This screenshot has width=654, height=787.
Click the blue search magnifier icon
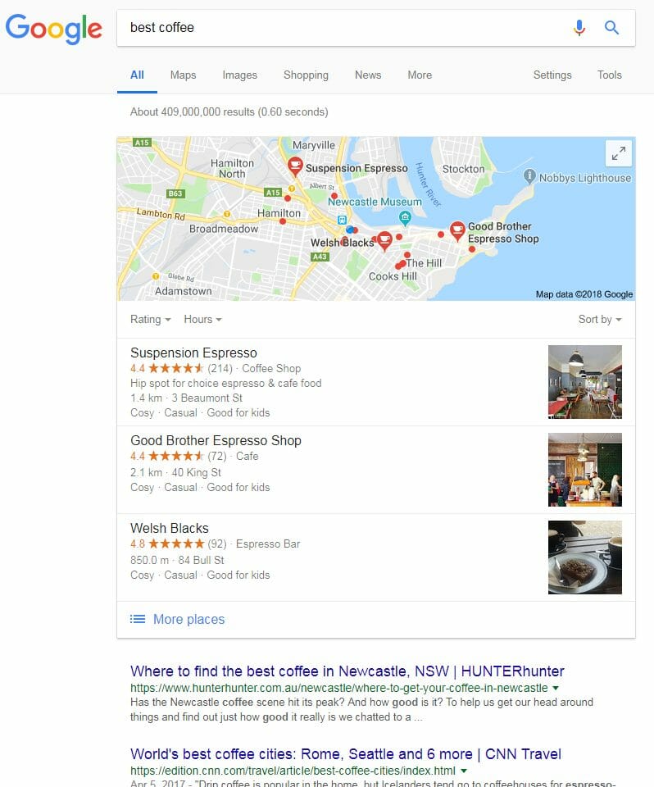(611, 28)
